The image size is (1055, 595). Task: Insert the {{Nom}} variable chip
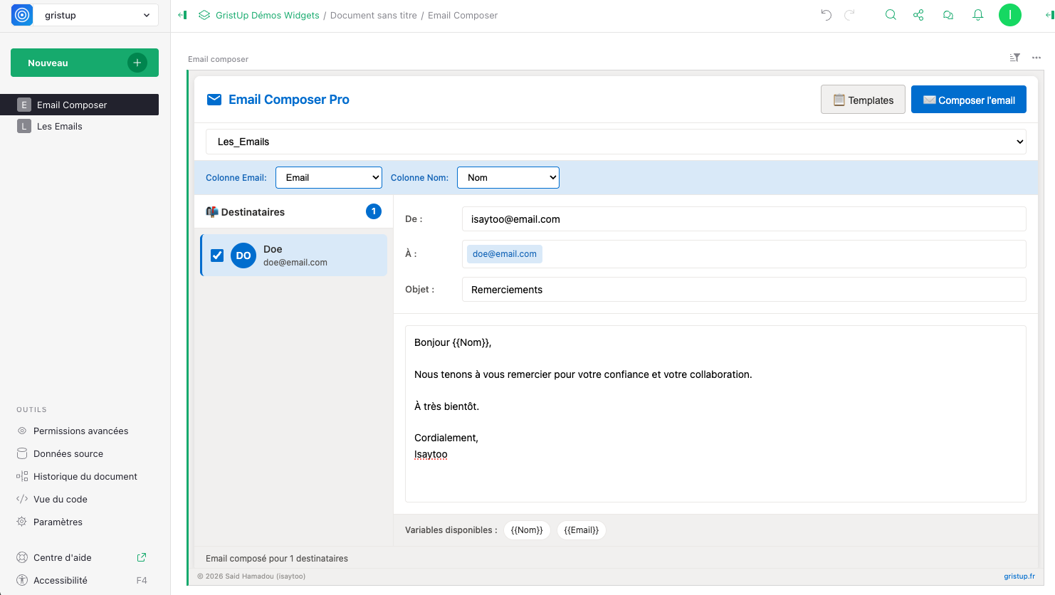(x=527, y=530)
